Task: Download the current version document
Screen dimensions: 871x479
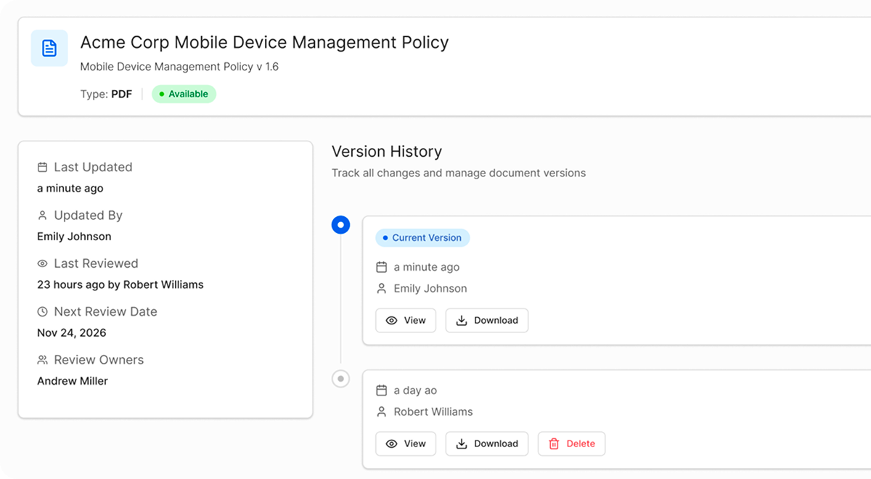Action: [x=487, y=320]
